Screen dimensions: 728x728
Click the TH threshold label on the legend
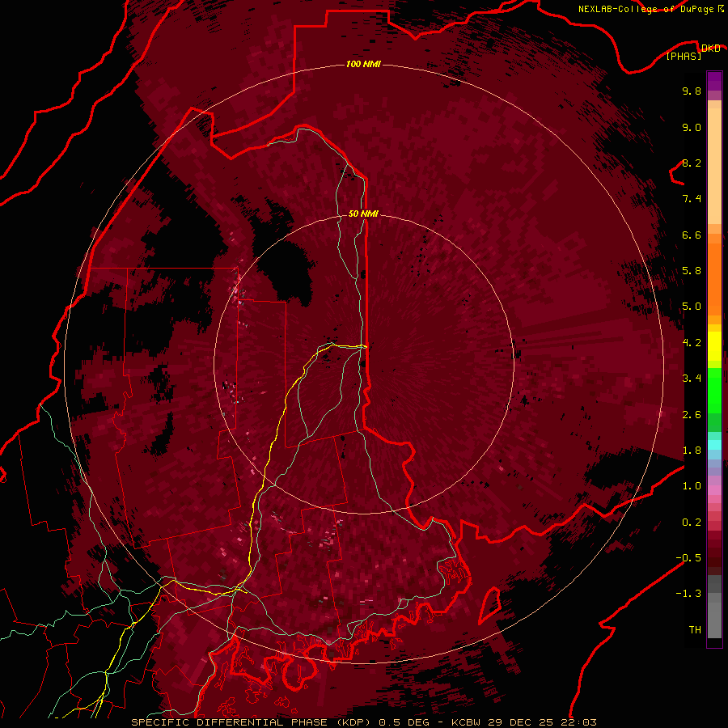click(695, 630)
